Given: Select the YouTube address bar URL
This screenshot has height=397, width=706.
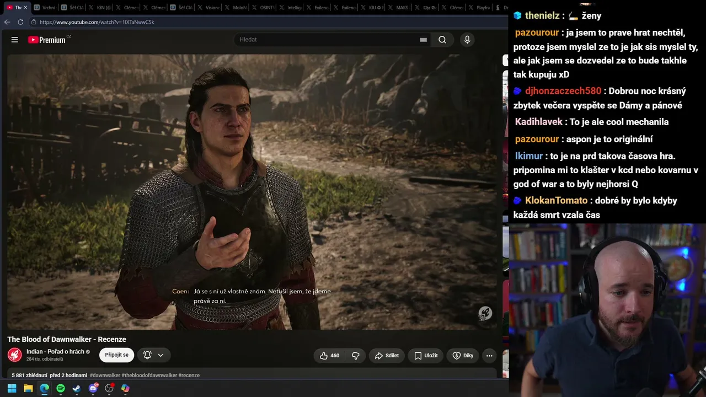Looking at the screenshot, I should coord(97,22).
